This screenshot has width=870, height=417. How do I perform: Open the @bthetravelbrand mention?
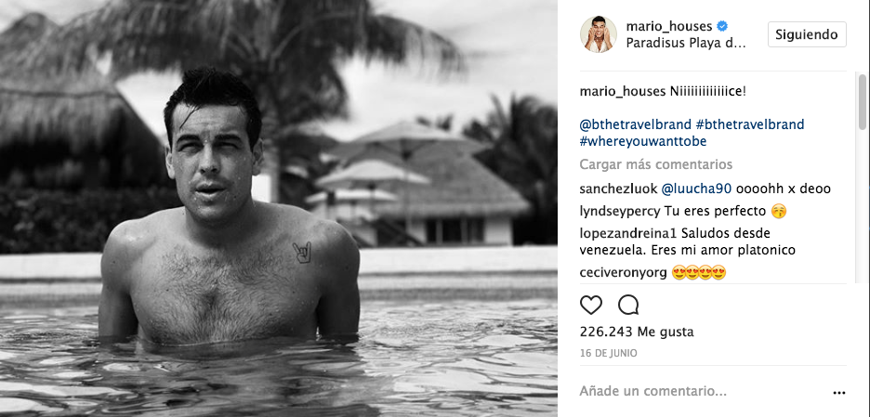(635, 124)
